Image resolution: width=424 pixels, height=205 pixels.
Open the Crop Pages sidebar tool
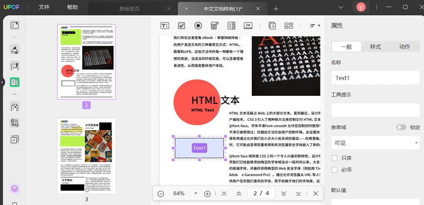15,123
